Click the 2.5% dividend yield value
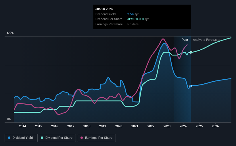The image size is (236, 146). pyautogui.click(x=131, y=14)
